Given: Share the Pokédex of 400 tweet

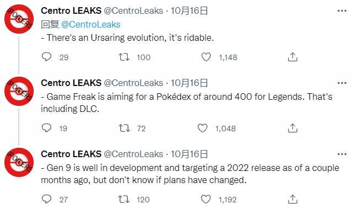Looking at the screenshot, I should point(293,128).
